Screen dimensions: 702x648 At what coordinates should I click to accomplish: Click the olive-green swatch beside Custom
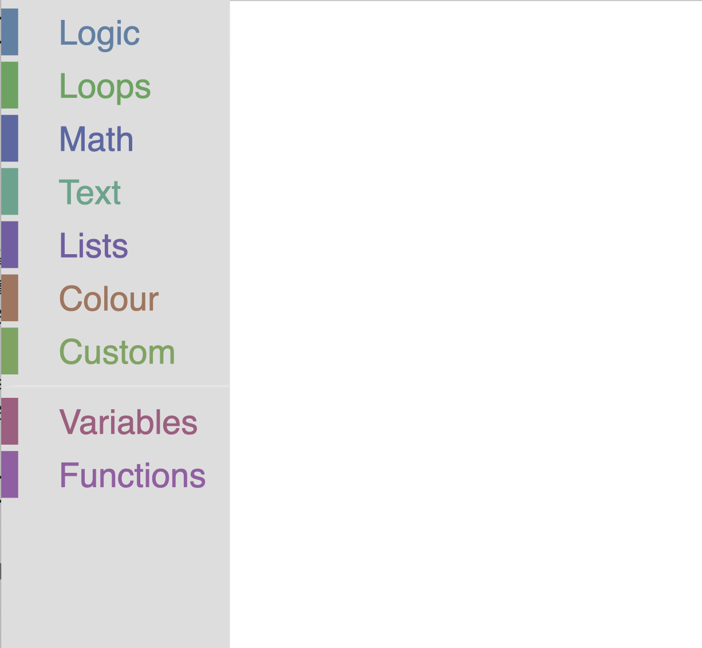10,351
